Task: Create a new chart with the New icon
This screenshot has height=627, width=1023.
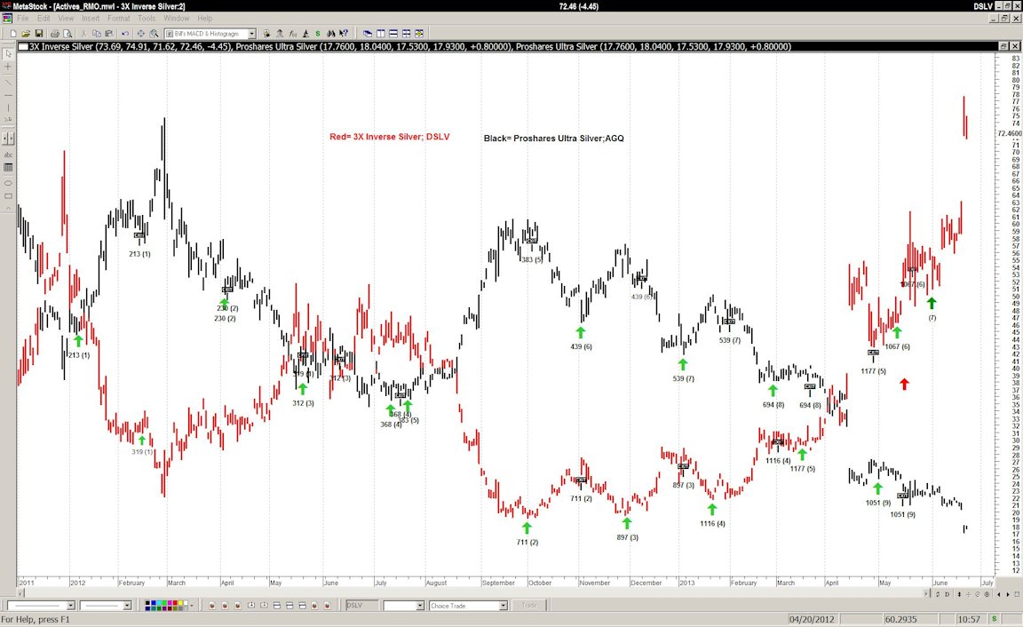Action: tap(13, 33)
